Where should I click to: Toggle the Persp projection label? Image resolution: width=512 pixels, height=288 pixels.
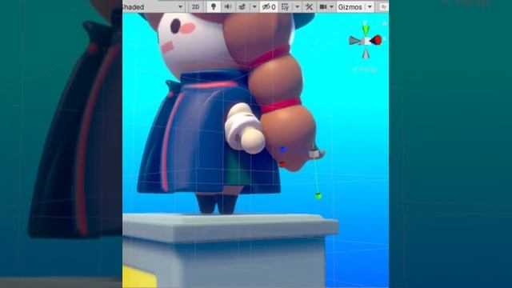pos(365,70)
